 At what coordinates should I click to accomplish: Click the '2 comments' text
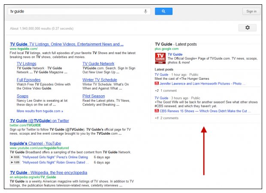point(169,118)
